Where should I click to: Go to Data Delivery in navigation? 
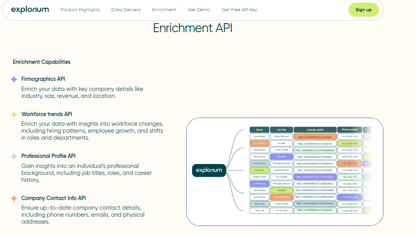click(x=126, y=10)
